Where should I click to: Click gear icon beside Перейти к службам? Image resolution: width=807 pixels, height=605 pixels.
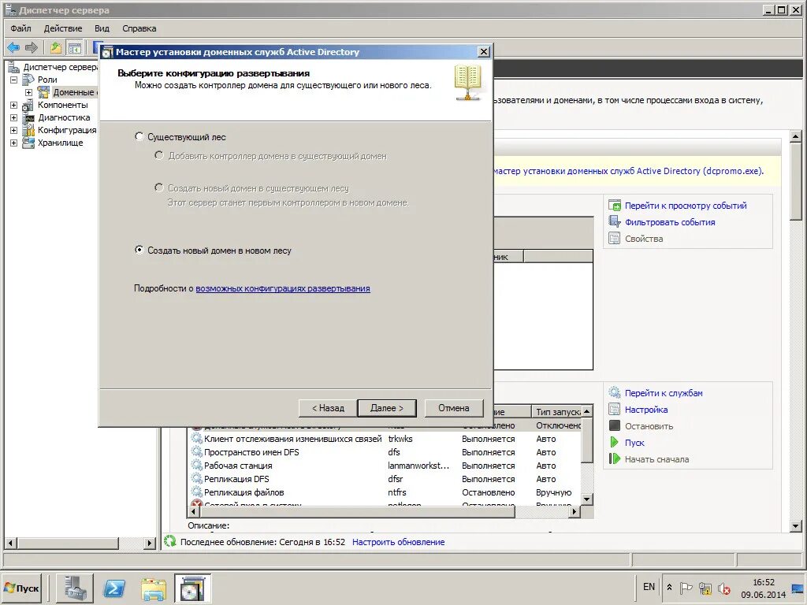click(x=615, y=392)
